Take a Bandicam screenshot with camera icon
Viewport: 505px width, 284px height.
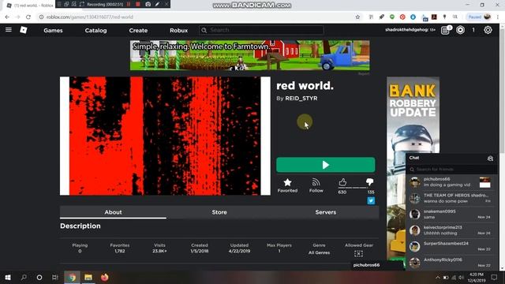(148, 4)
